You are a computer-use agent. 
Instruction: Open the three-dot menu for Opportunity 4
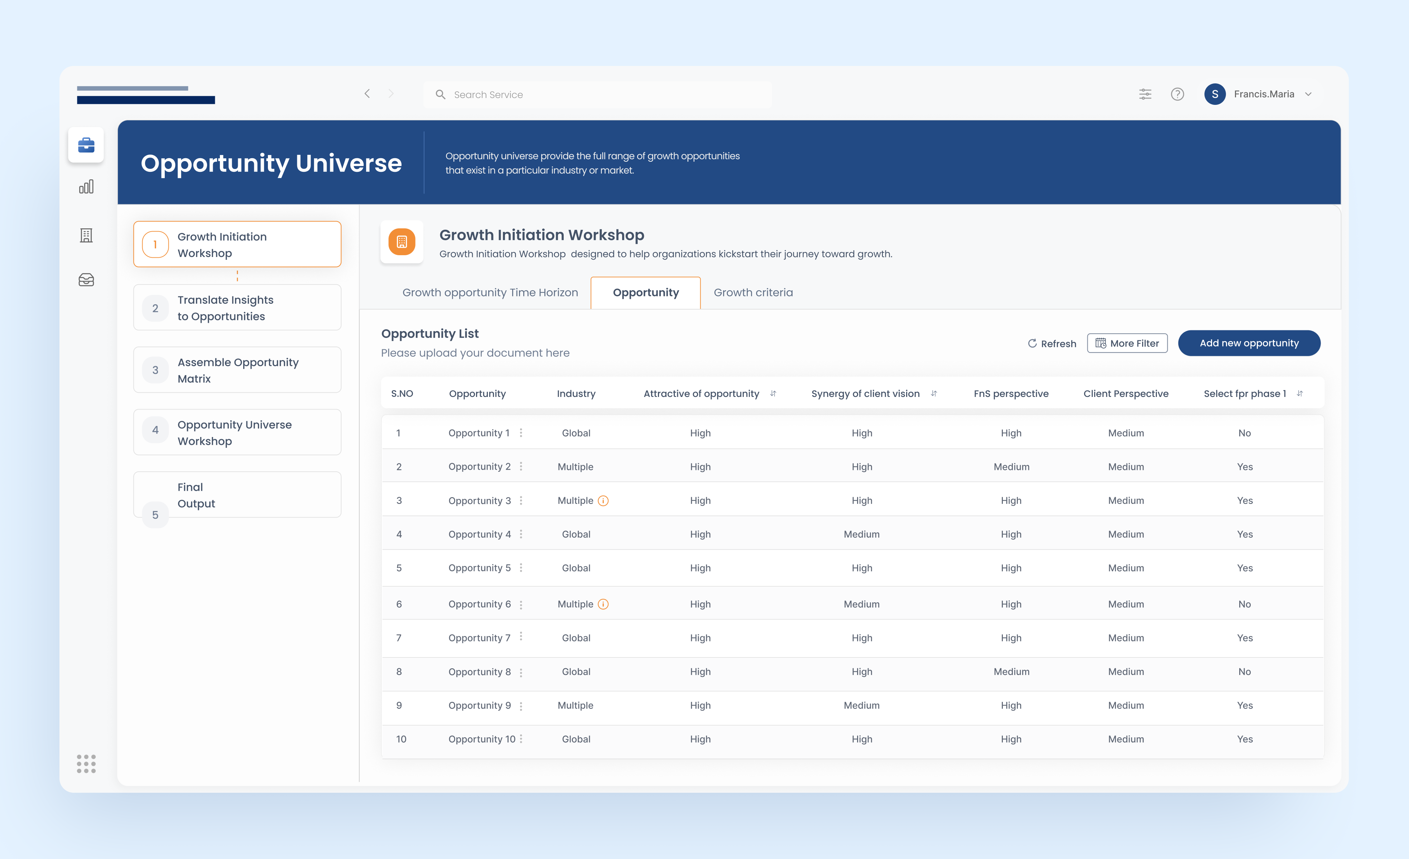pyautogui.click(x=521, y=534)
